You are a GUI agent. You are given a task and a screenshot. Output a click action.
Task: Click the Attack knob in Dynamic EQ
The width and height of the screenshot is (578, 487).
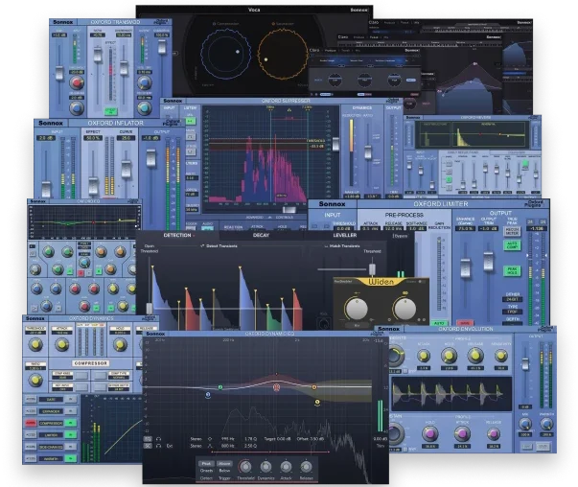[x=286, y=467]
